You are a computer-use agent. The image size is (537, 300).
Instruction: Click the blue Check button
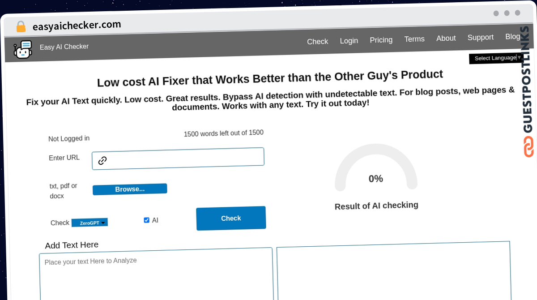click(231, 218)
